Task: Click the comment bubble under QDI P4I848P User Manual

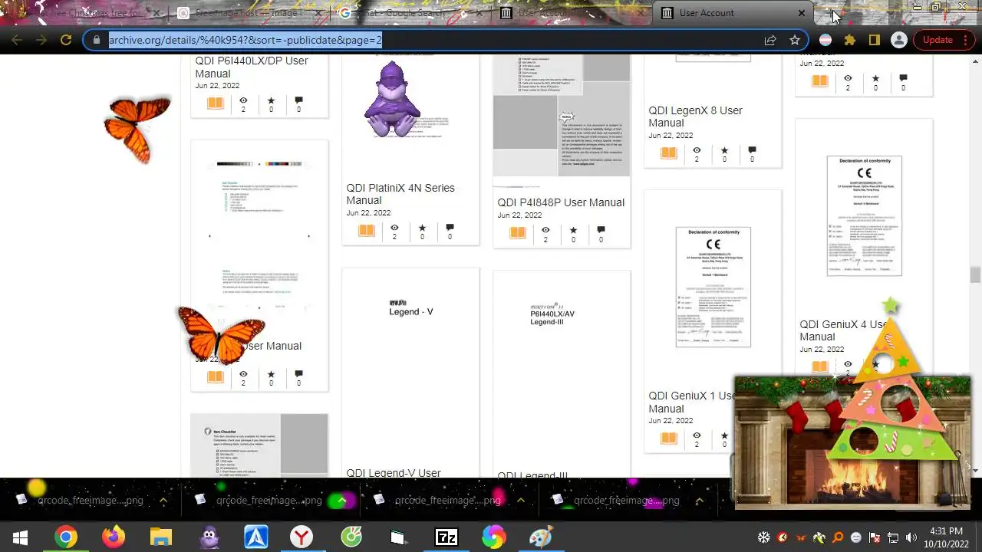Action: tap(601, 230)
